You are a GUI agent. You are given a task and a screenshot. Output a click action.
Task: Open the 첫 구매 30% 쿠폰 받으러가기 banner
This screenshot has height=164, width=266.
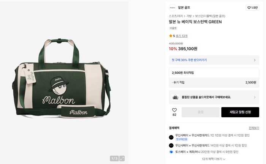(214, 60)
